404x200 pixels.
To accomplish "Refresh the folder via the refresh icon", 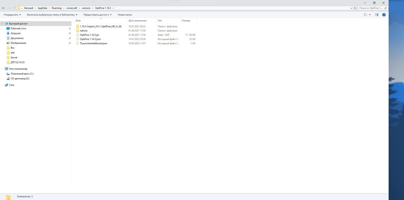I will (x=355, y=8).
